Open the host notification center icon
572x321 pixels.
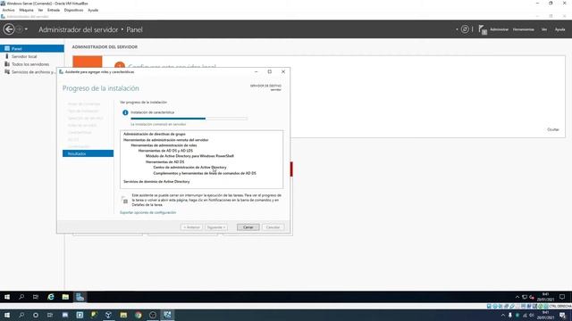tap(562, 316)
